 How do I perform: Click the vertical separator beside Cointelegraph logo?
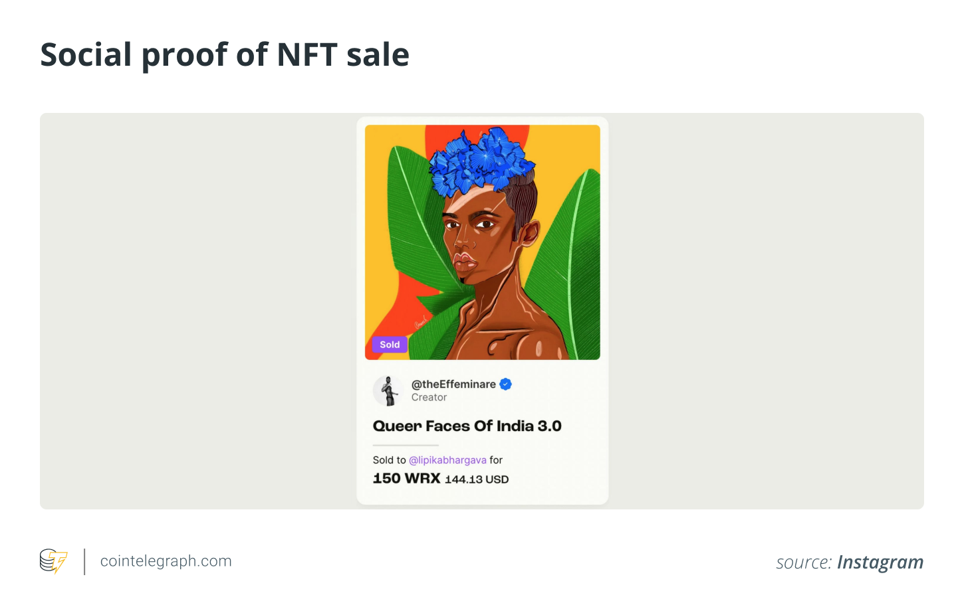pos(84,561)
